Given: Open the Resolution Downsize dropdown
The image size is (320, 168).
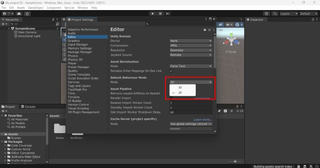Looking at the screenshot, I should pos(191,50).
